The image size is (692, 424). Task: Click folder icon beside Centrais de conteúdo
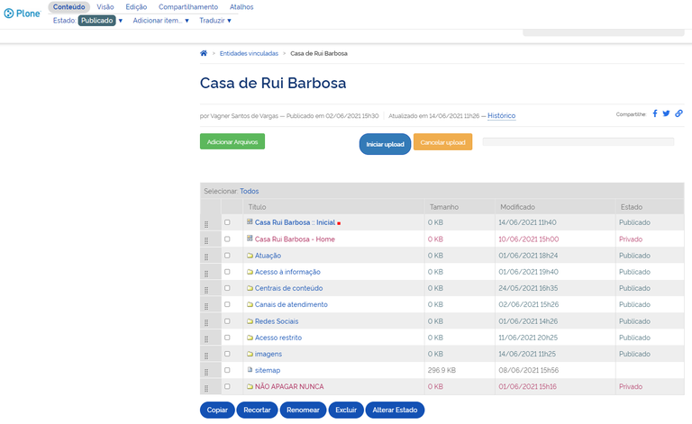(250, 288)
